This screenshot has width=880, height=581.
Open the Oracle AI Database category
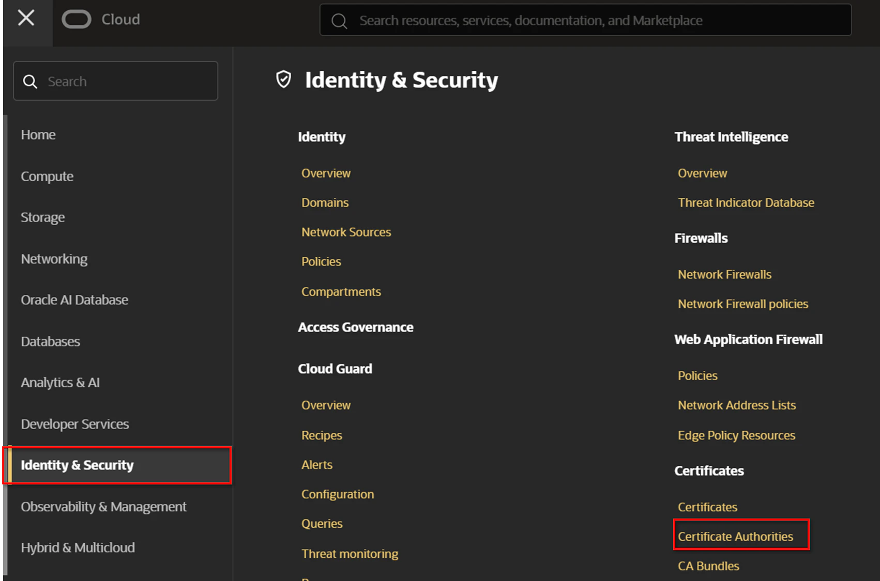(74, 300)
